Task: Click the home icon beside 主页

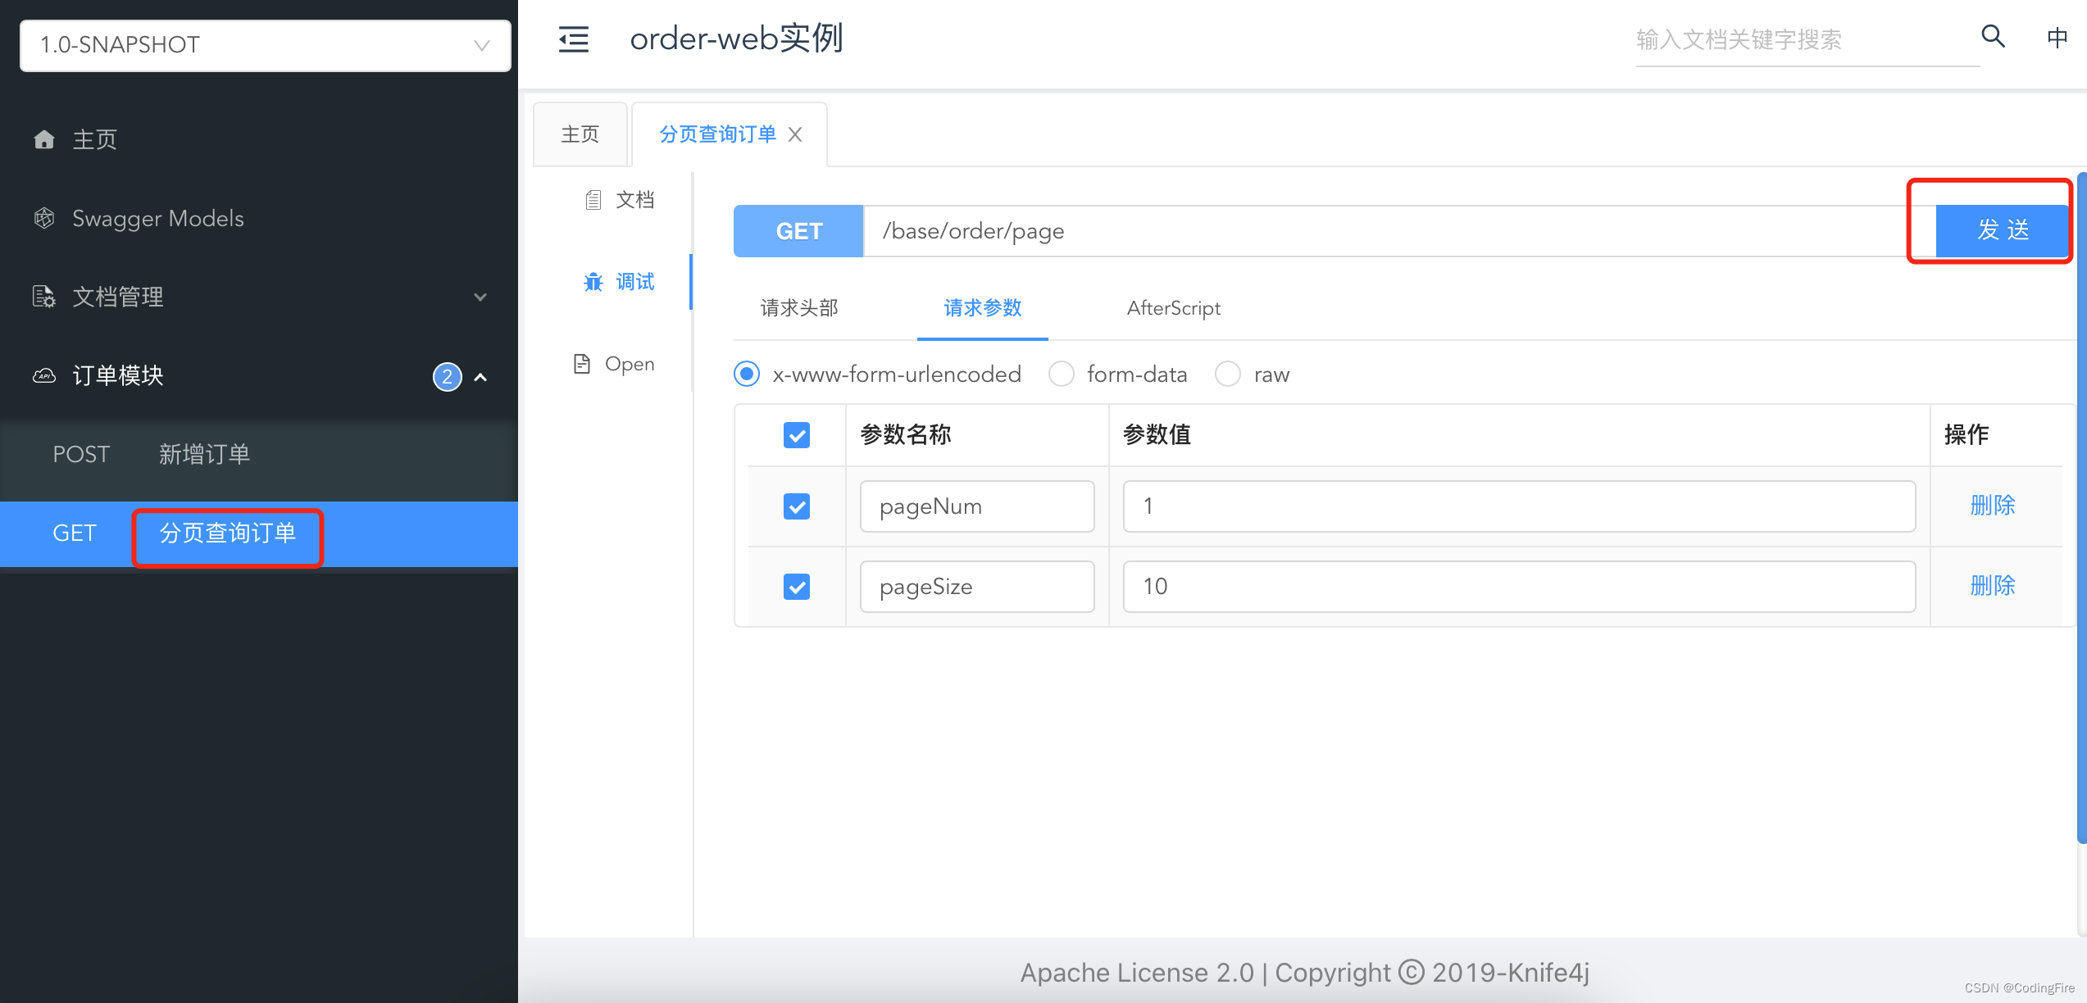Action: coord(44,139)
